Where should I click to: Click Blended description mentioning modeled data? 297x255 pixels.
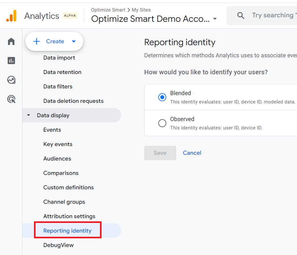[233, 102]
